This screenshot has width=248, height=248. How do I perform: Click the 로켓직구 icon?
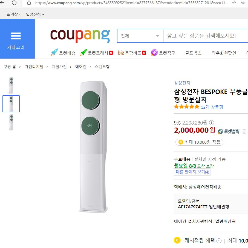154,53
